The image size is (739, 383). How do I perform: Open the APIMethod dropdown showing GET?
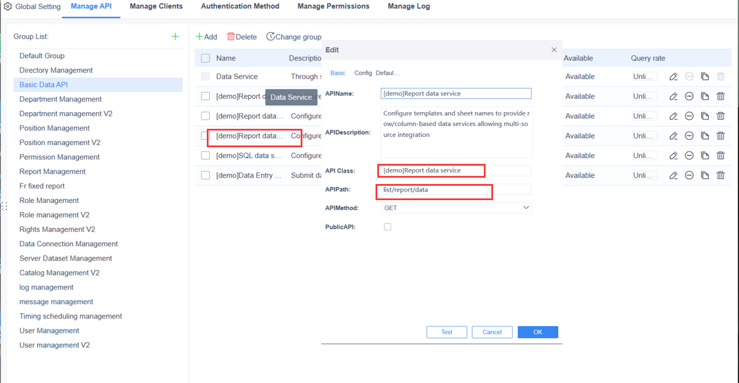455,208
